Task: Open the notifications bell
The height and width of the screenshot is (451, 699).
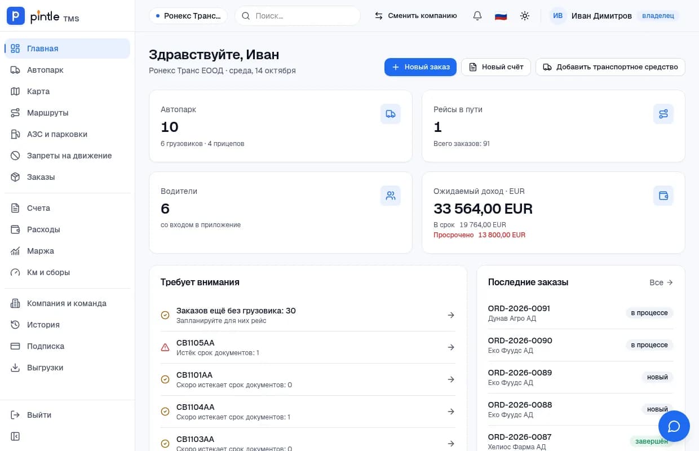Action: click(x=477, y=16)
